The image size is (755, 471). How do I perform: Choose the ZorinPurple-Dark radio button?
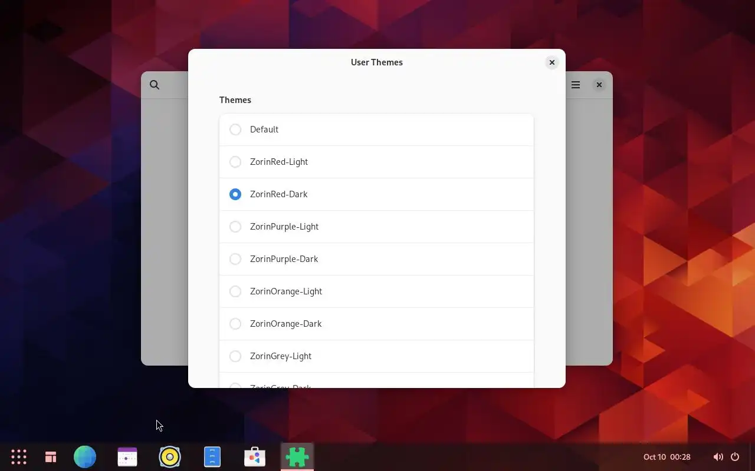click(235, 259)
